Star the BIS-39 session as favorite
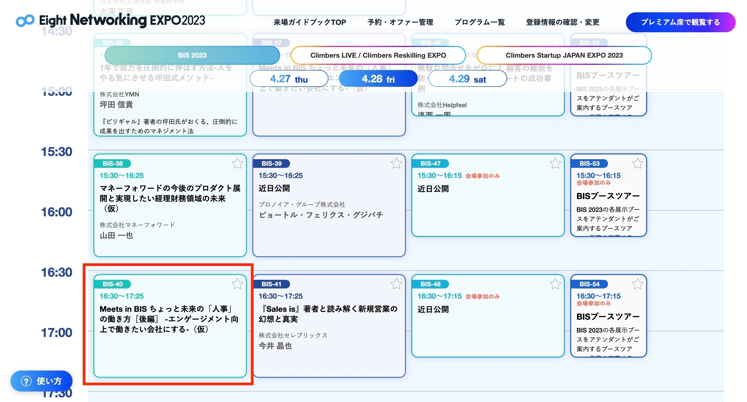 (x=396, y=164)
